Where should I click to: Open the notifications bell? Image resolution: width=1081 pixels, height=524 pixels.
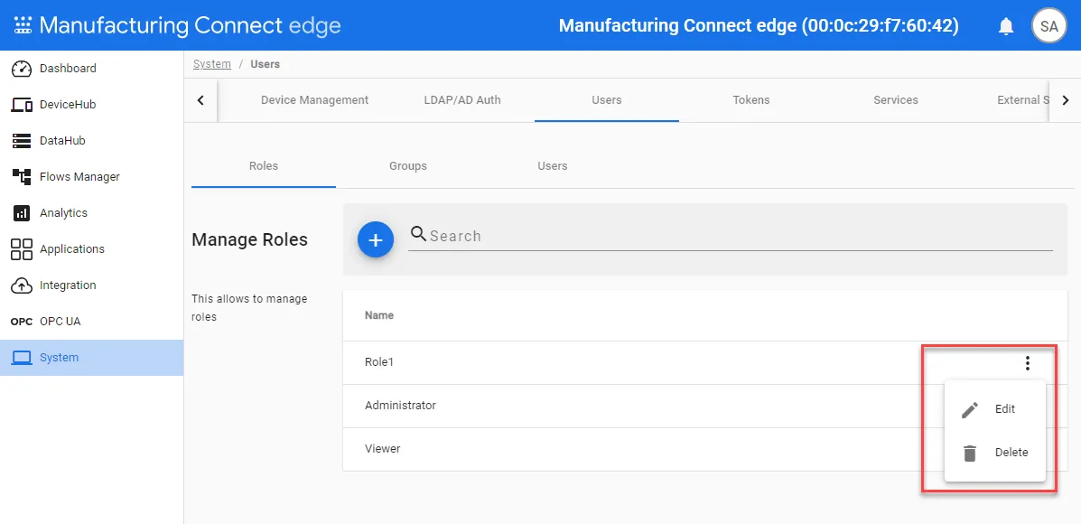tap(1006, 26)
